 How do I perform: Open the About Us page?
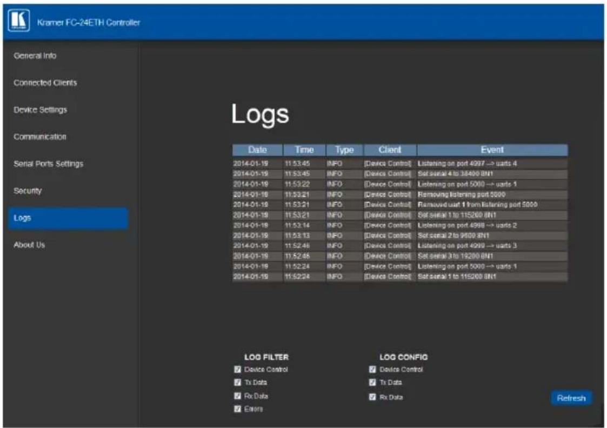tap(29, 245)
